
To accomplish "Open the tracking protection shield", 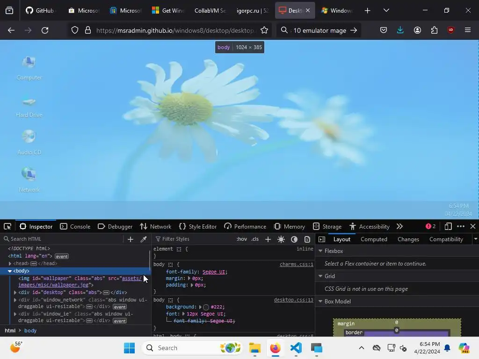I will (x=75, y=30).
